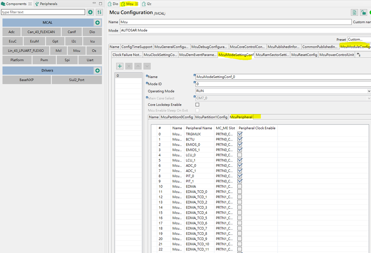Open the Pwm component button

(x=44, y=60)
